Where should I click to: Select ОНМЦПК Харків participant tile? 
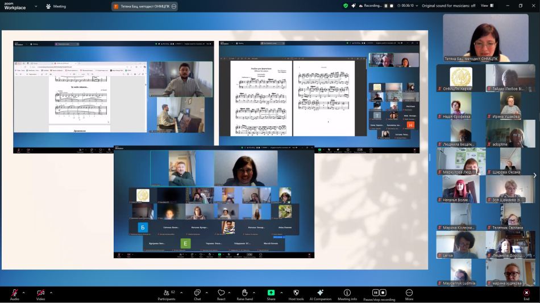pyautogui.click(x=461, y=78)
